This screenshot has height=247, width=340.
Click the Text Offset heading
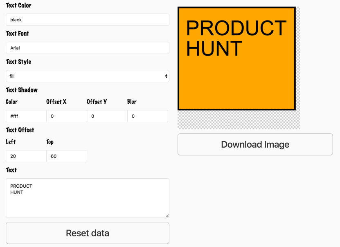tap(20, 130)
